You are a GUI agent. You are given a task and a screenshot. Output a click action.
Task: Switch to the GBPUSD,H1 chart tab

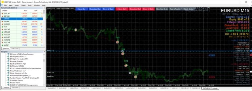tap(74, 88)
